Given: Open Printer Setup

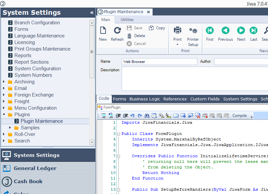Looking at the screenshot, I should [x=193, y=31].
